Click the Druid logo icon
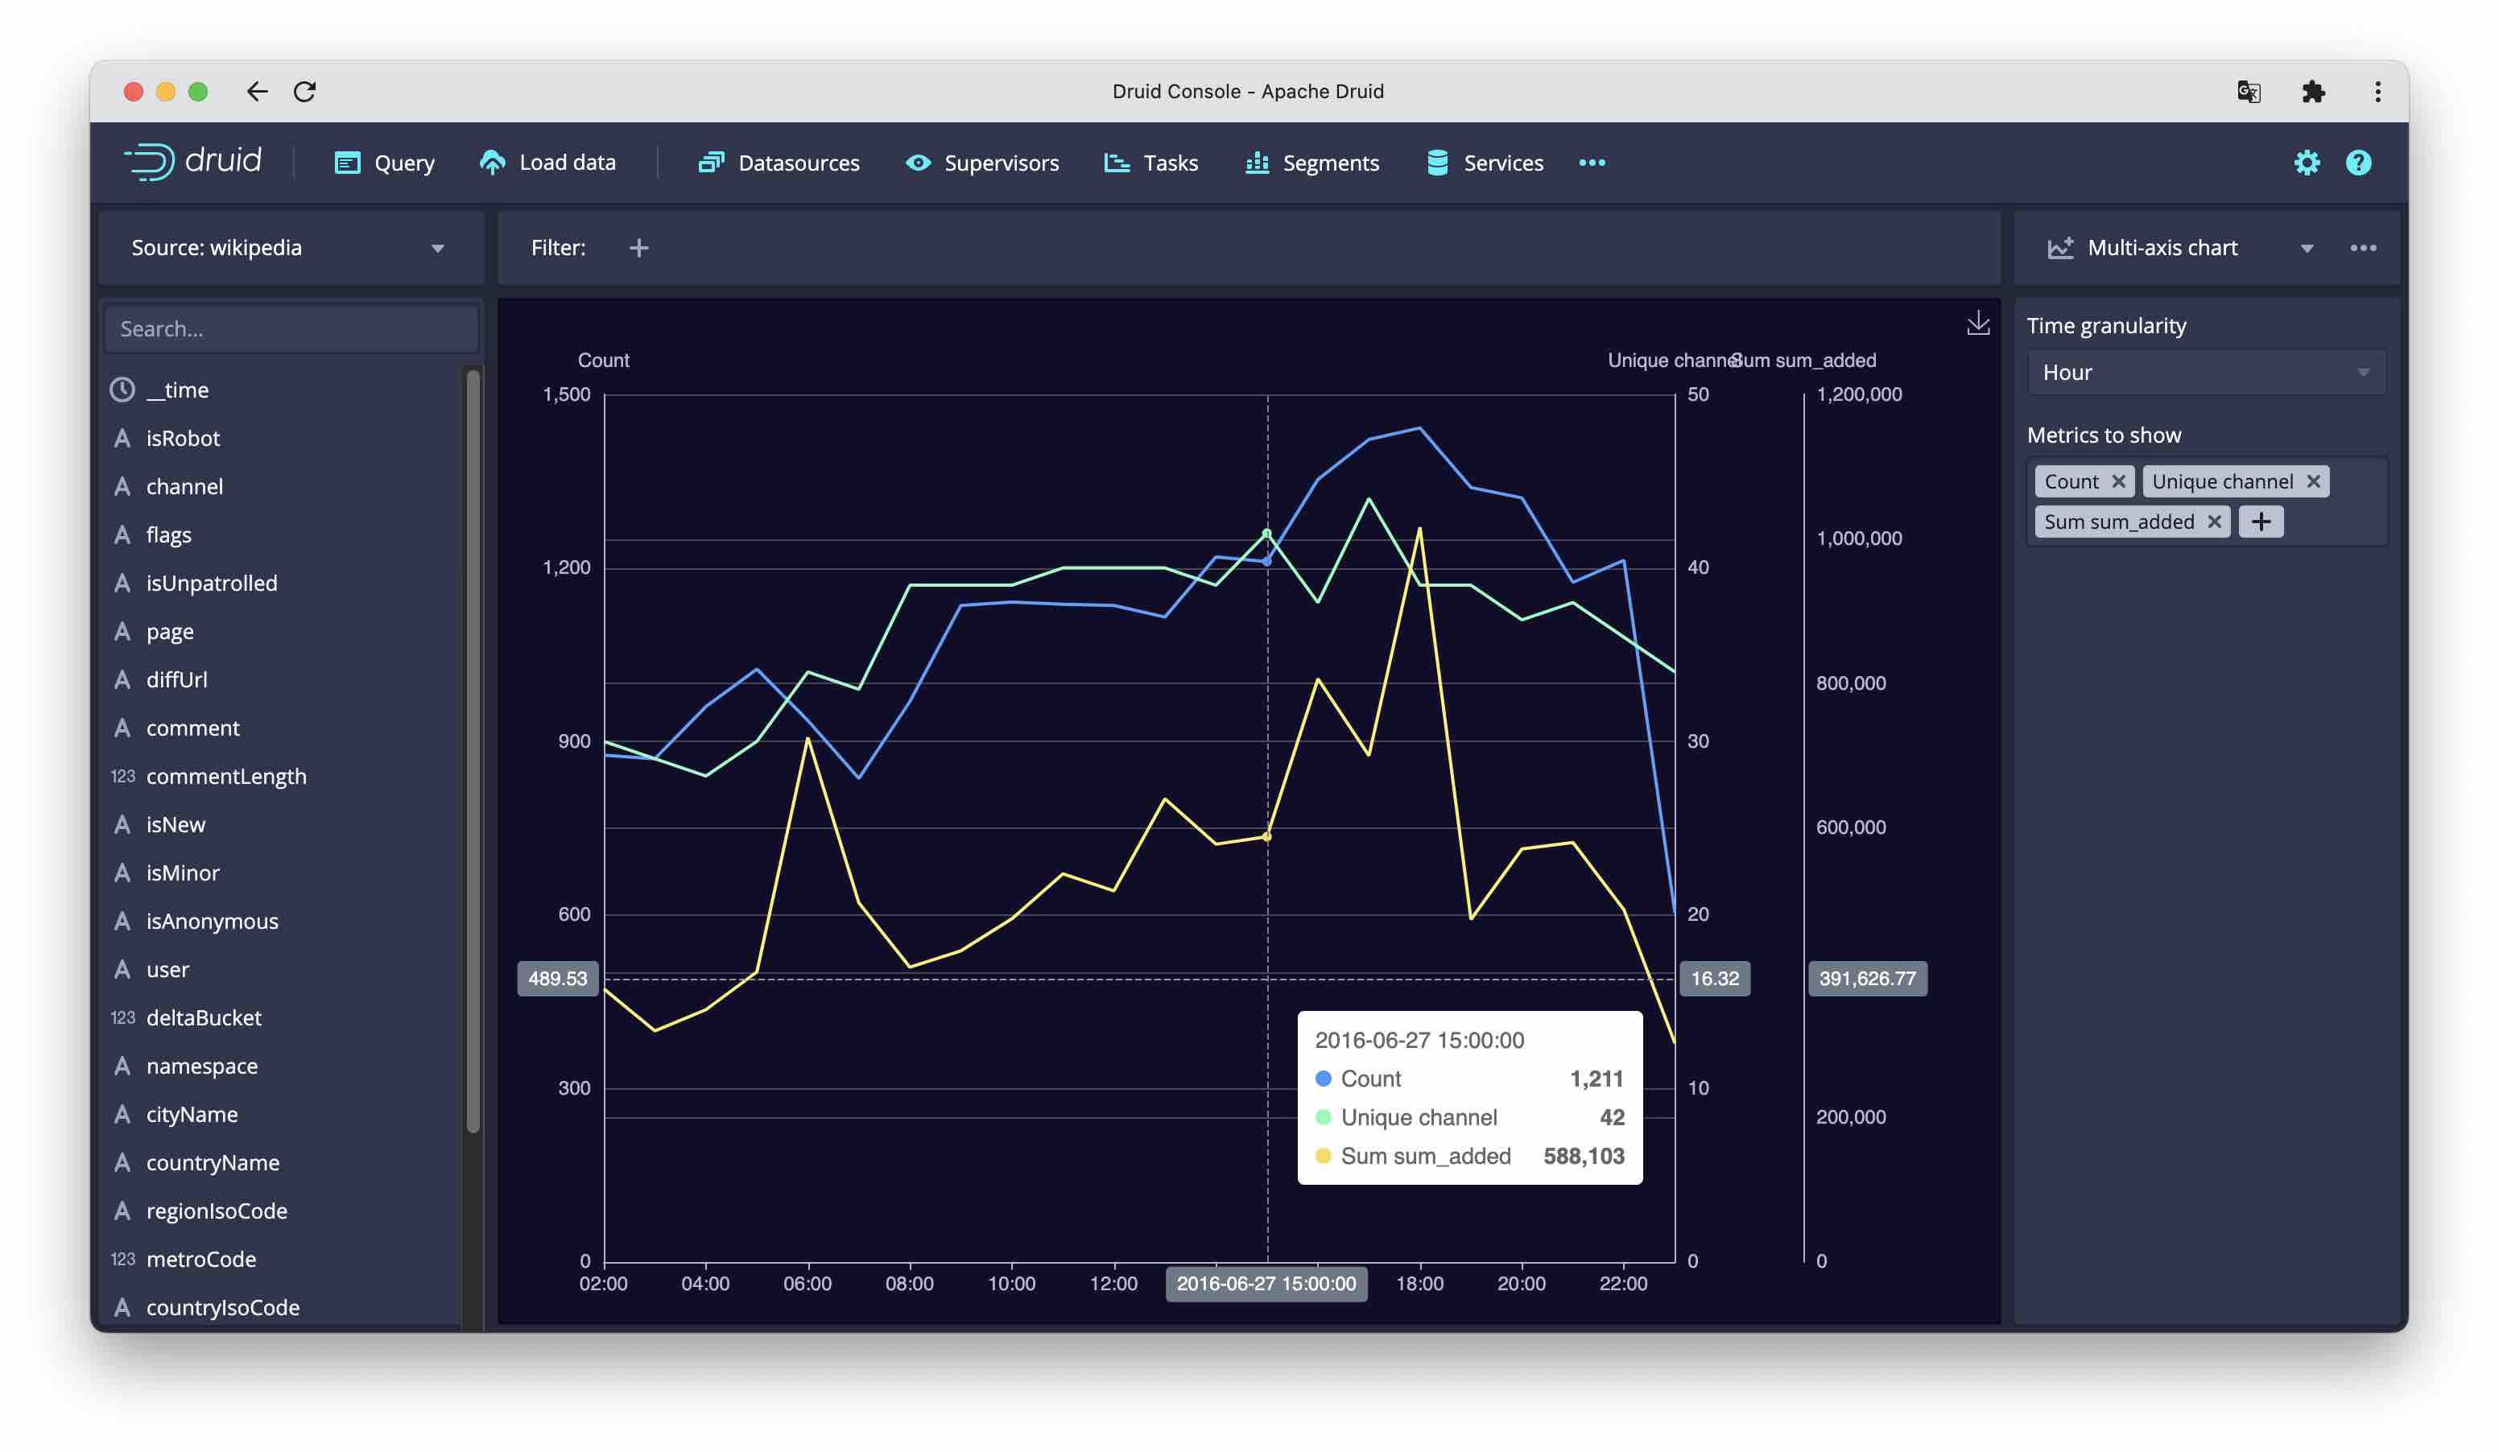The width and height of the screenshot is (2499, 1452). coord(149,162)
